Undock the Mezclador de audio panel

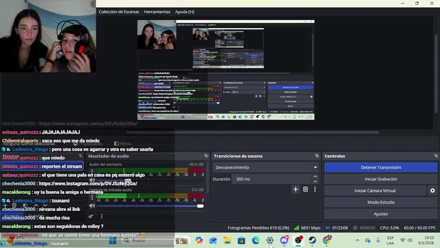(206, 156)
